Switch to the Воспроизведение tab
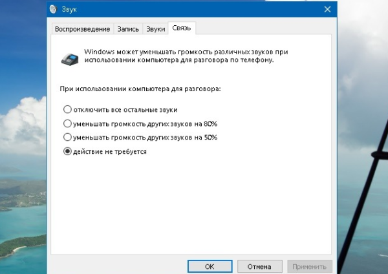 tap(81, 28)
